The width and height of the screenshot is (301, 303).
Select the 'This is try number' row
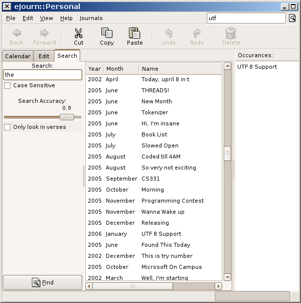pyautogui.click(x=154, y=256)
